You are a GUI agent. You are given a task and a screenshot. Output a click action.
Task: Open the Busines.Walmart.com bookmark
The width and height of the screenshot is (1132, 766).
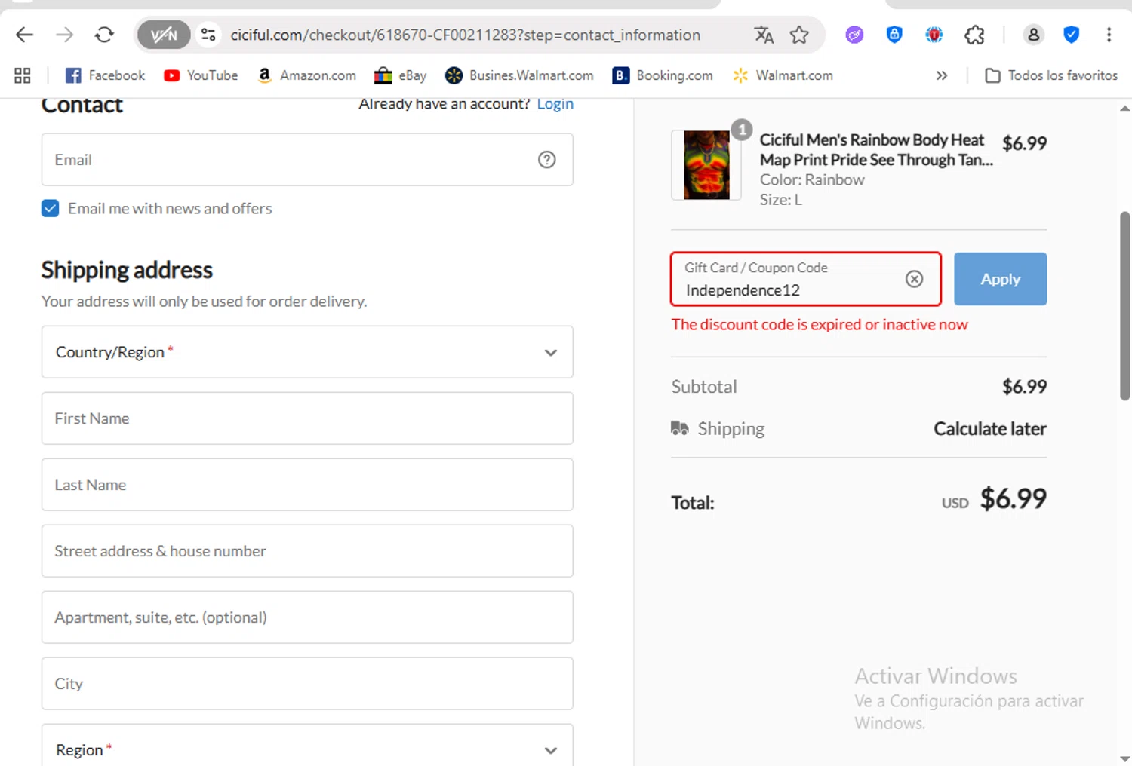coord(519,75)
